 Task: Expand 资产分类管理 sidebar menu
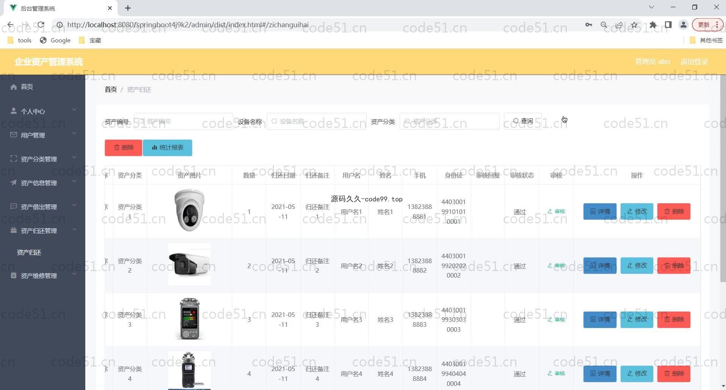click(x=42, y=159)
